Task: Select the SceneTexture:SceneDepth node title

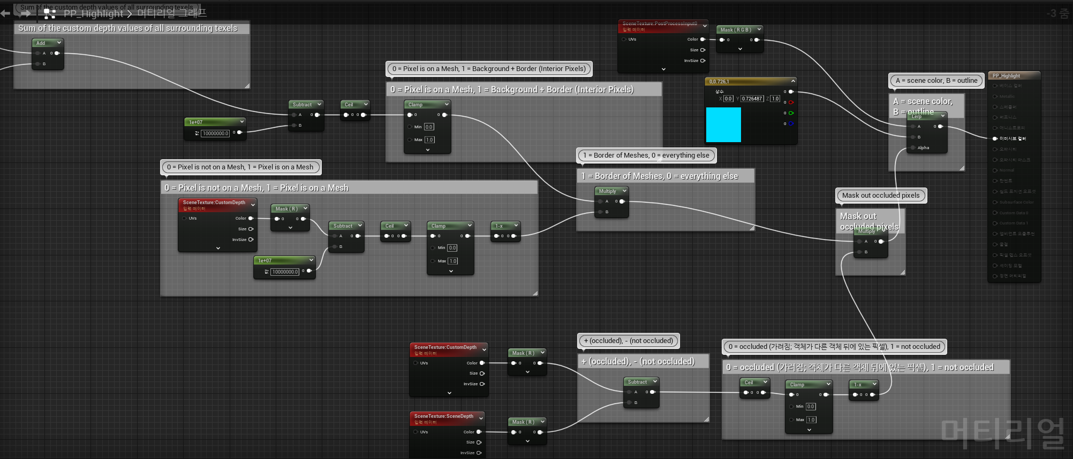Action: point(443,416)
